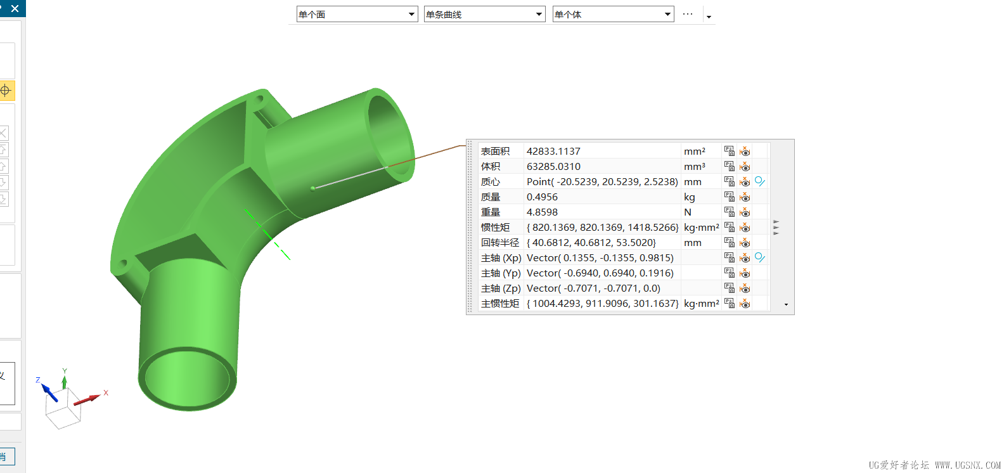Click the remove X icon in left list
Screen dimensions: 1004x473
pos(3,133)
